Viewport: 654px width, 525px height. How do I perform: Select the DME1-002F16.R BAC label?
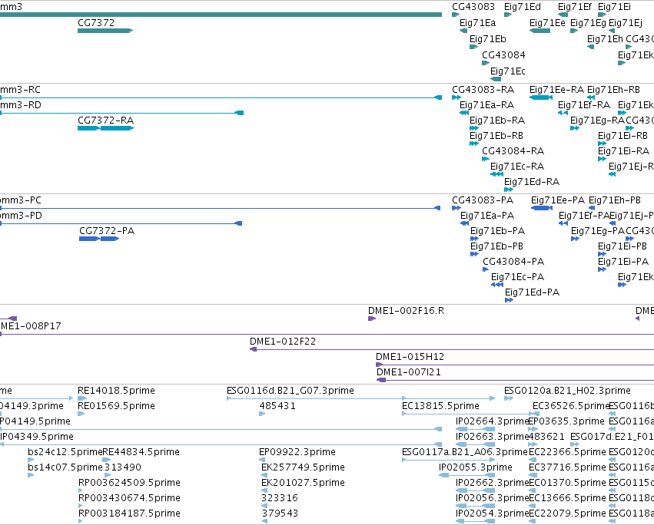pyautogui.click(x=406, y=311)
